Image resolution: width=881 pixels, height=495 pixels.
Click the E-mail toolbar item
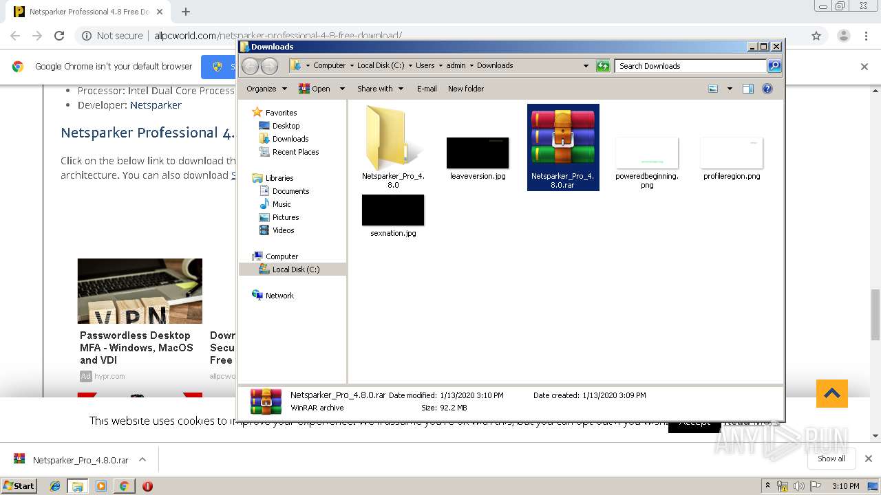[427, 89]
